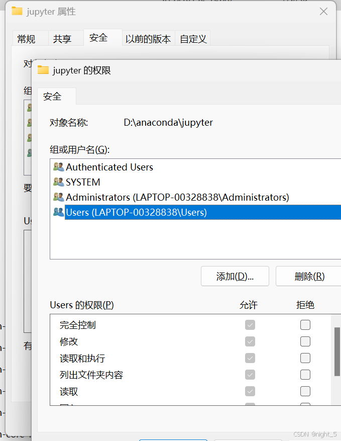341x441 pixels.
Task: Toggle allow checkbox for 读取和执行
Action: (x=250, y=358)
